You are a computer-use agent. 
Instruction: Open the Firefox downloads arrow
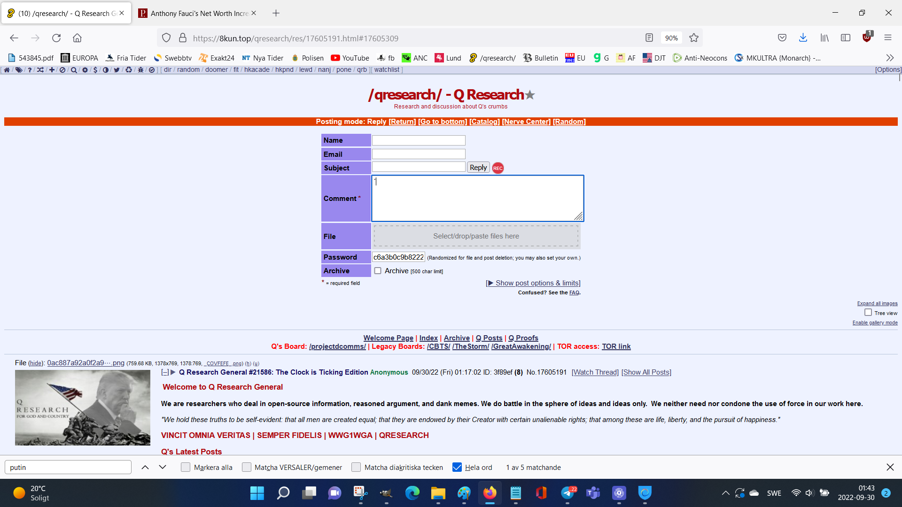tap(803, 38)
